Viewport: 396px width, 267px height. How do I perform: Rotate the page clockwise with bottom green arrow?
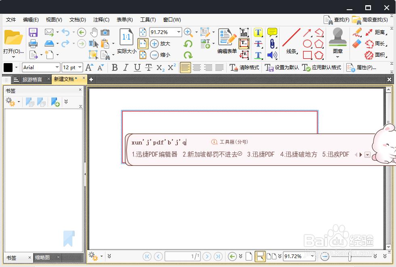[x=188, y=55]
